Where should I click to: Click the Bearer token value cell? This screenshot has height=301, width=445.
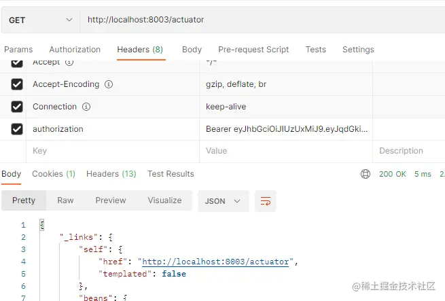tap(286, 129)
